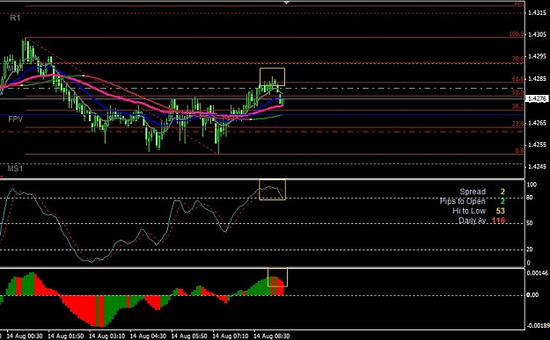Click the Daily Av label
The width and height of the screenshot is (550, 340).
point(473,221)
